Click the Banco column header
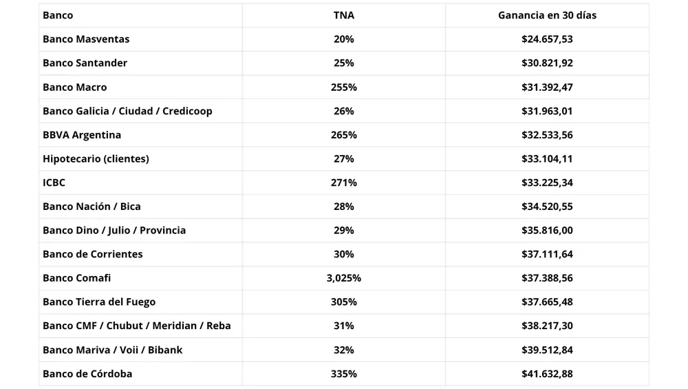The height and width of the screenshot is (389, 688). click(58, 15)
